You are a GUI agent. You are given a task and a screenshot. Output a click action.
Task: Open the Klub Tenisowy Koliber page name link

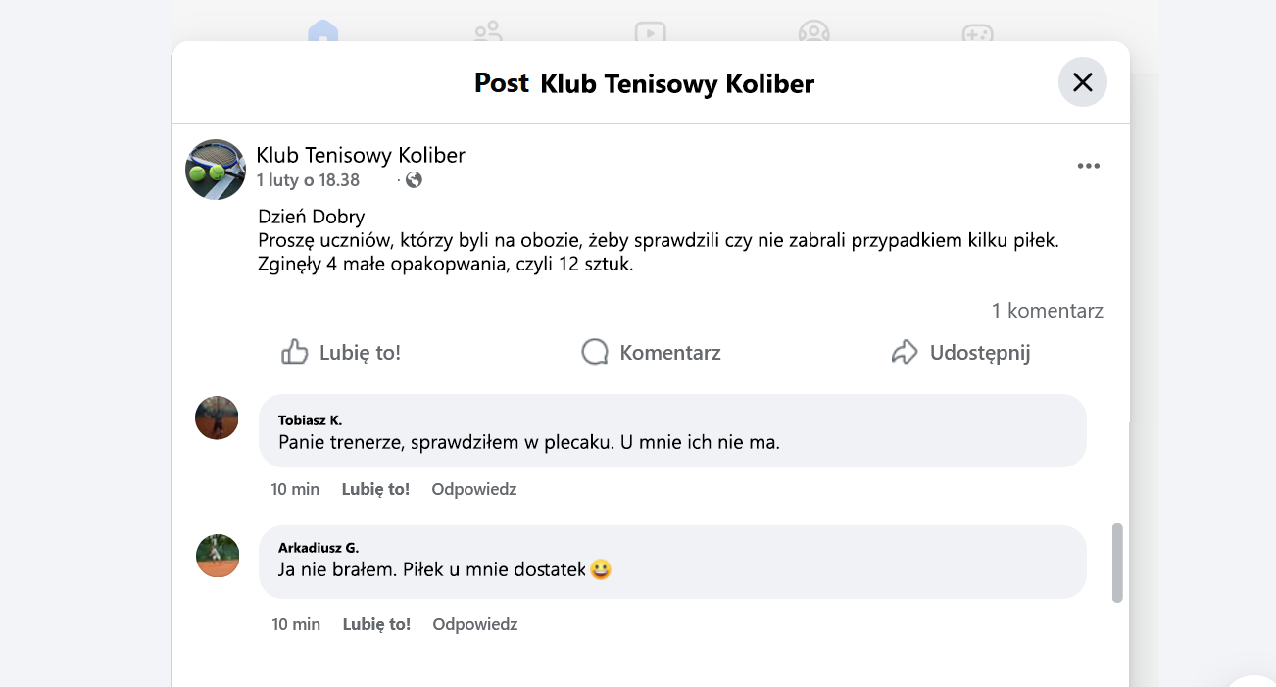point(361,155)
